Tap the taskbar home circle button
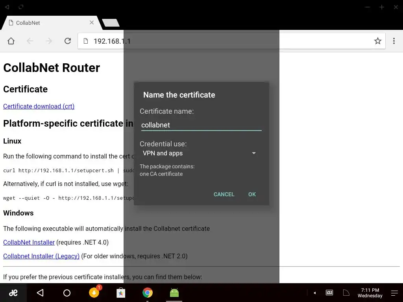The image size is (403, 302). (67, 293)
